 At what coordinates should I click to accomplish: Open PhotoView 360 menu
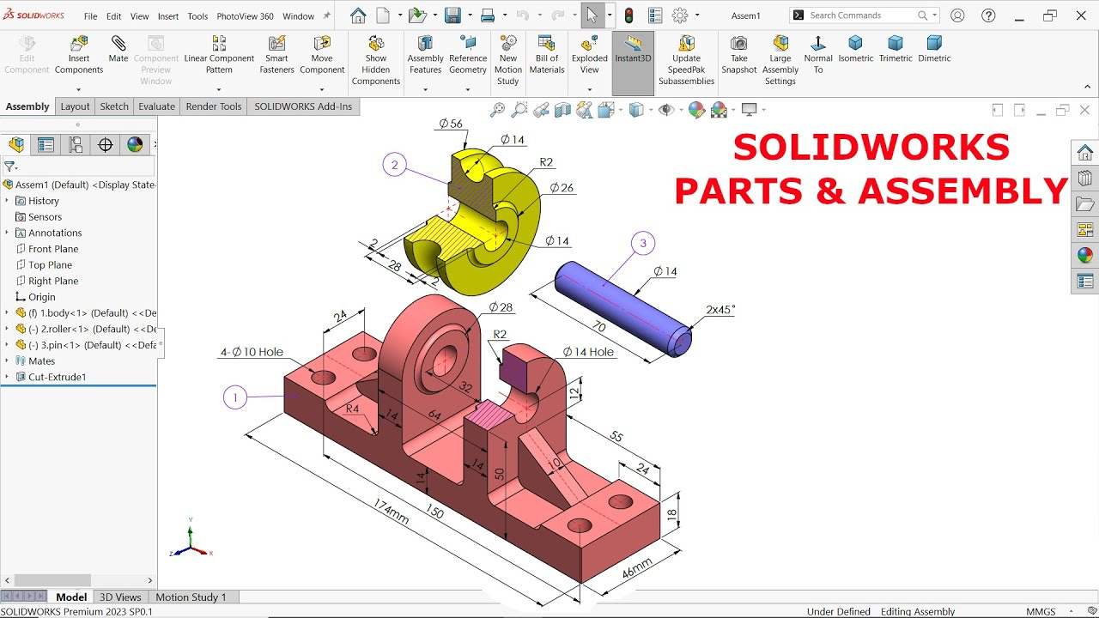(x=245, y=16)
